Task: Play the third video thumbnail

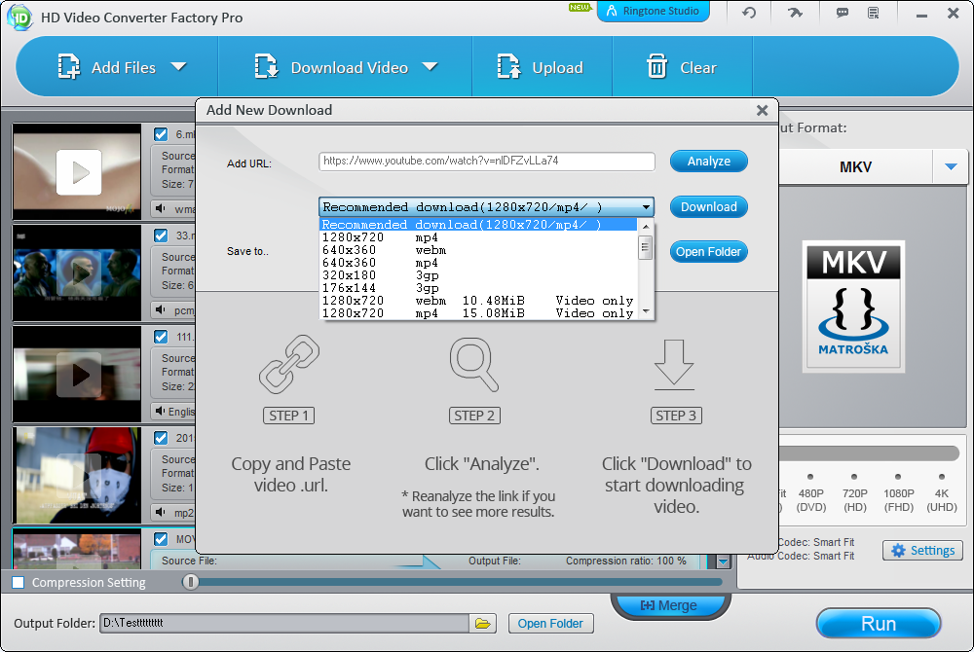Action: pos(79,374)
